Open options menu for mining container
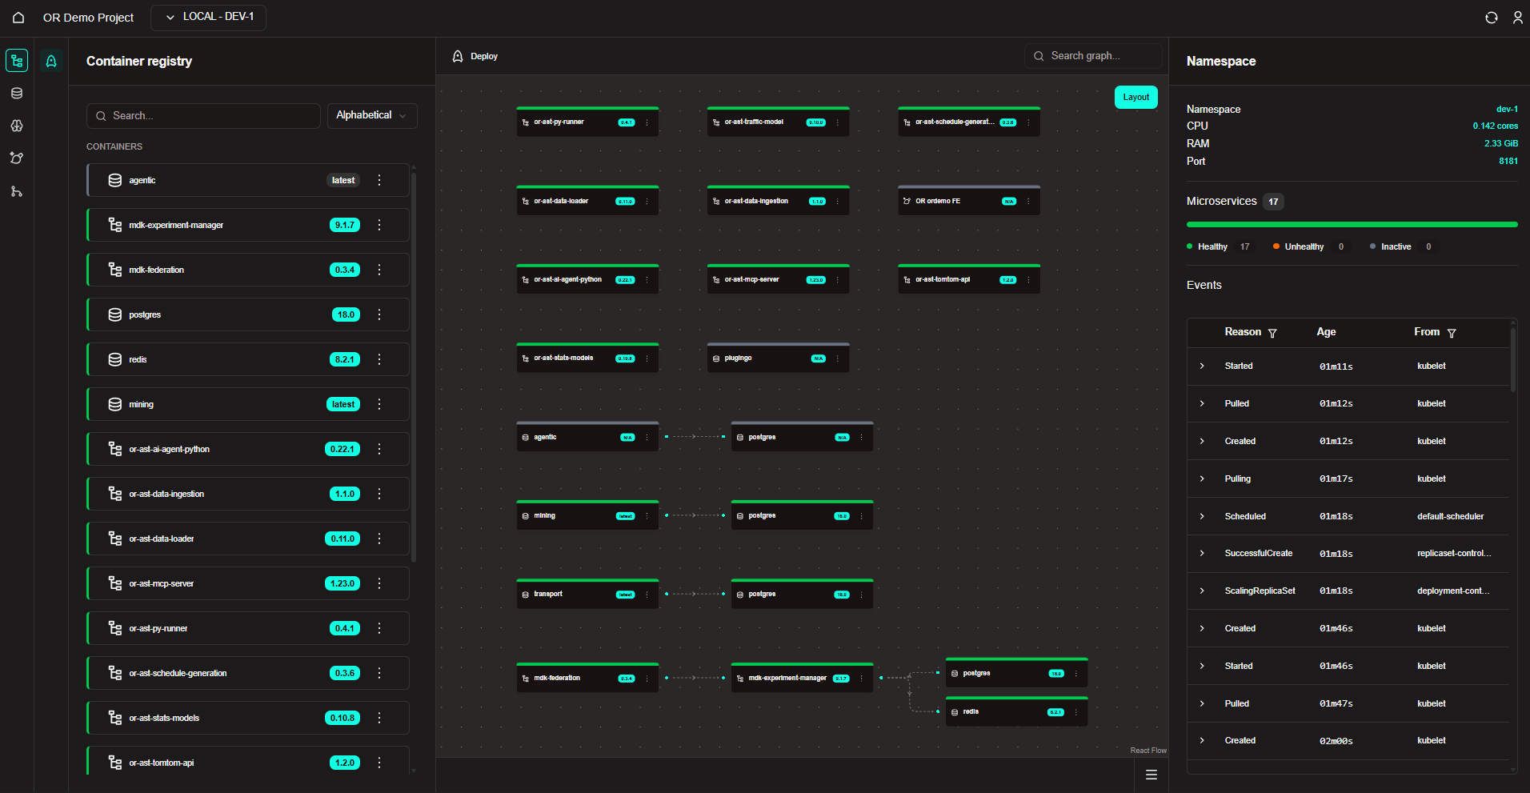The height and width of the screenshot is (793, 1530). click(x=379, y=404)
